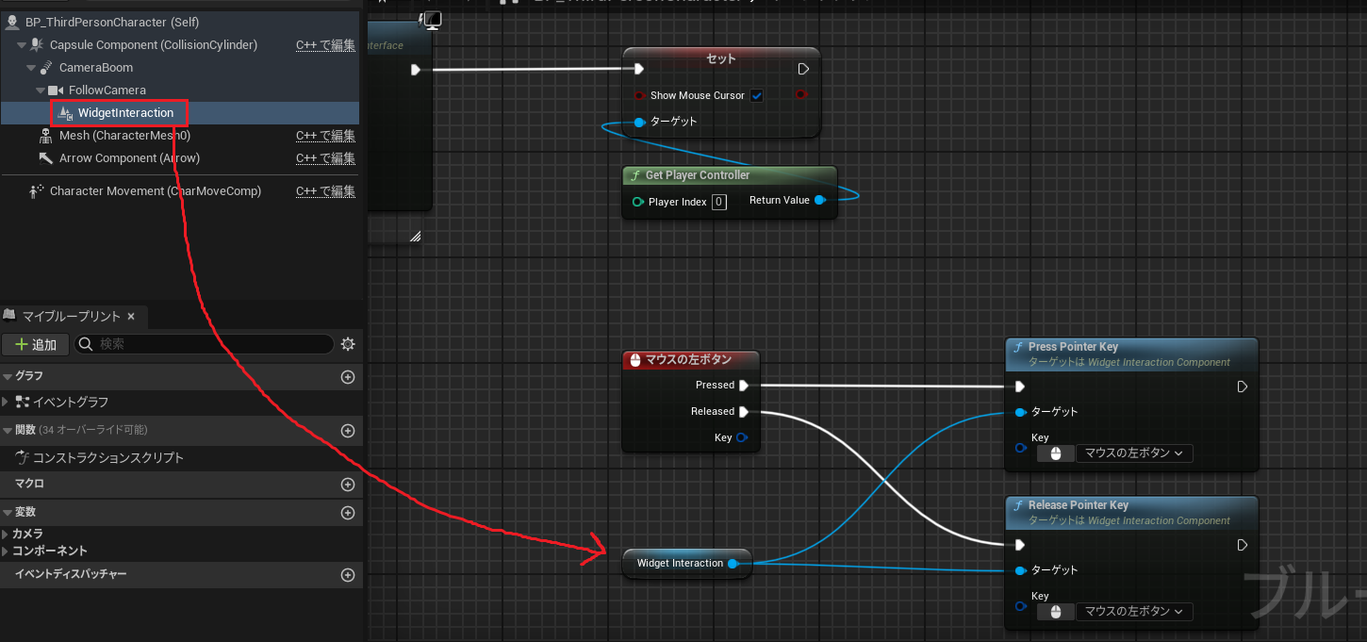This screenshot has width=1367, height=642.
Task: Expand the イベントグラフ entry
Action: (6, 403)
